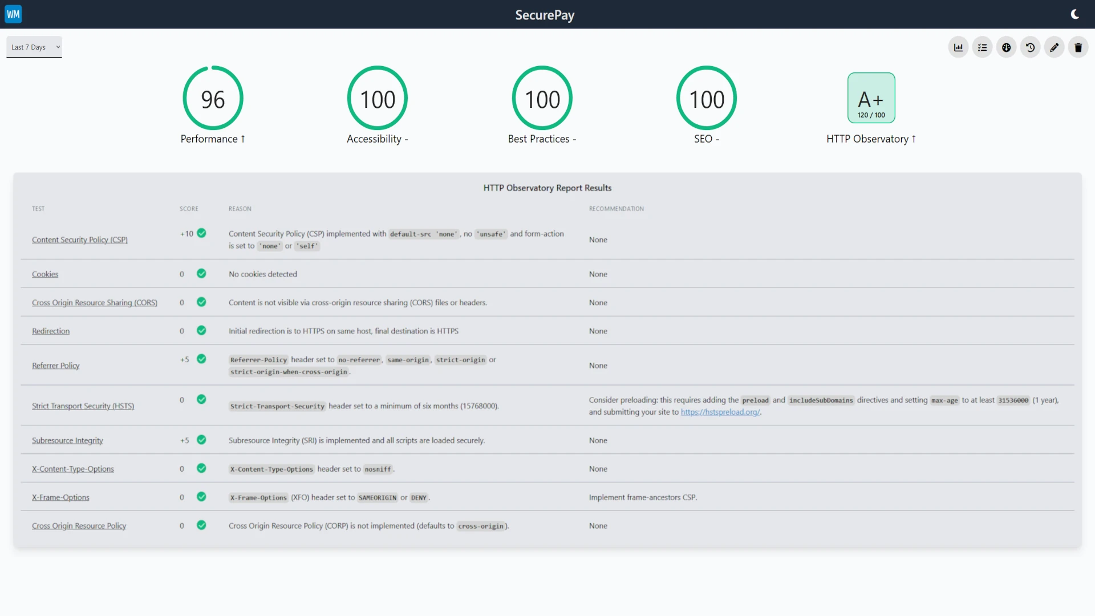Screen dimensions: 1095x616
Task: Toggle the X-Frame-Options pass indicator
Action: 201,496
